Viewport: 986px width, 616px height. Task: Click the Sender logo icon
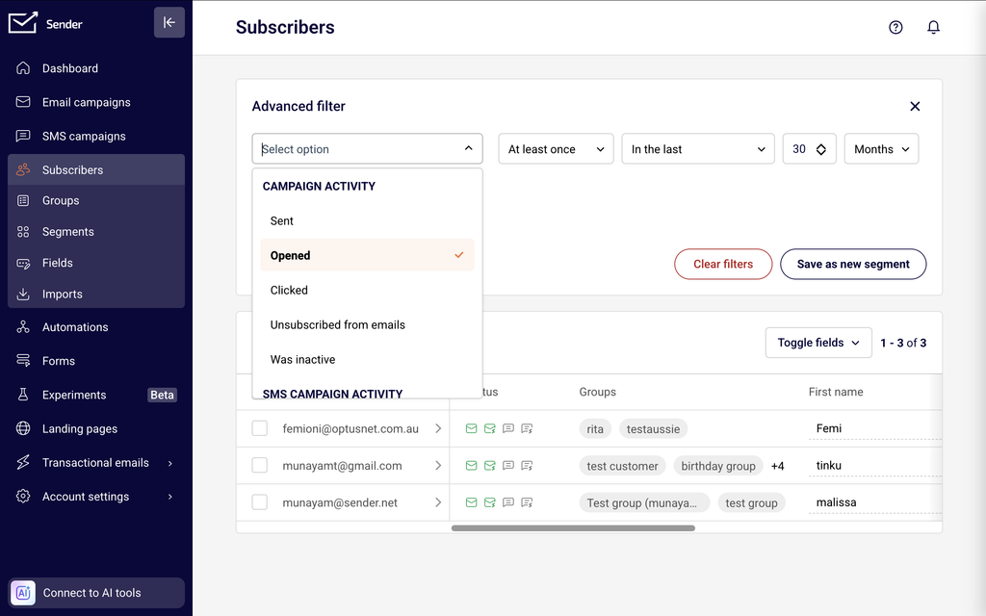pyautogui.click(x=23, y=23)
